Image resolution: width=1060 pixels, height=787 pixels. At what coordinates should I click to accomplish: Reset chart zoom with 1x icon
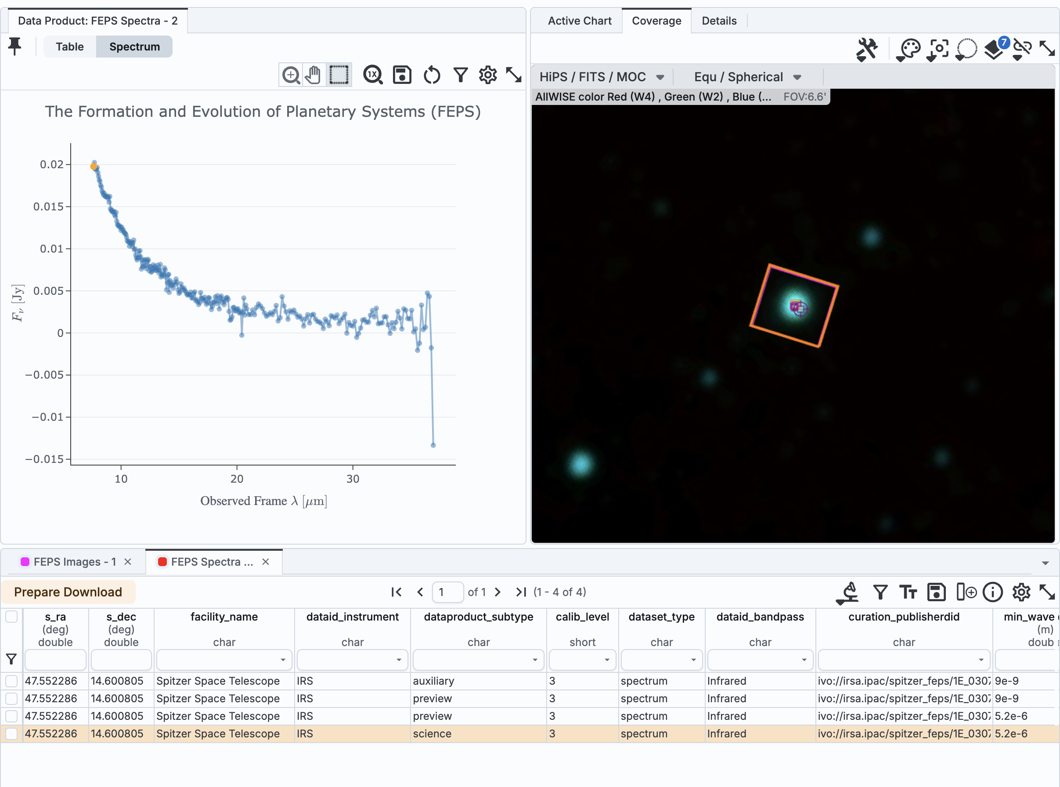tap(372, 75)
